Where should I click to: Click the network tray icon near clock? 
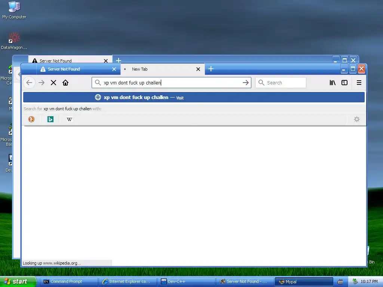pos(355,281)
